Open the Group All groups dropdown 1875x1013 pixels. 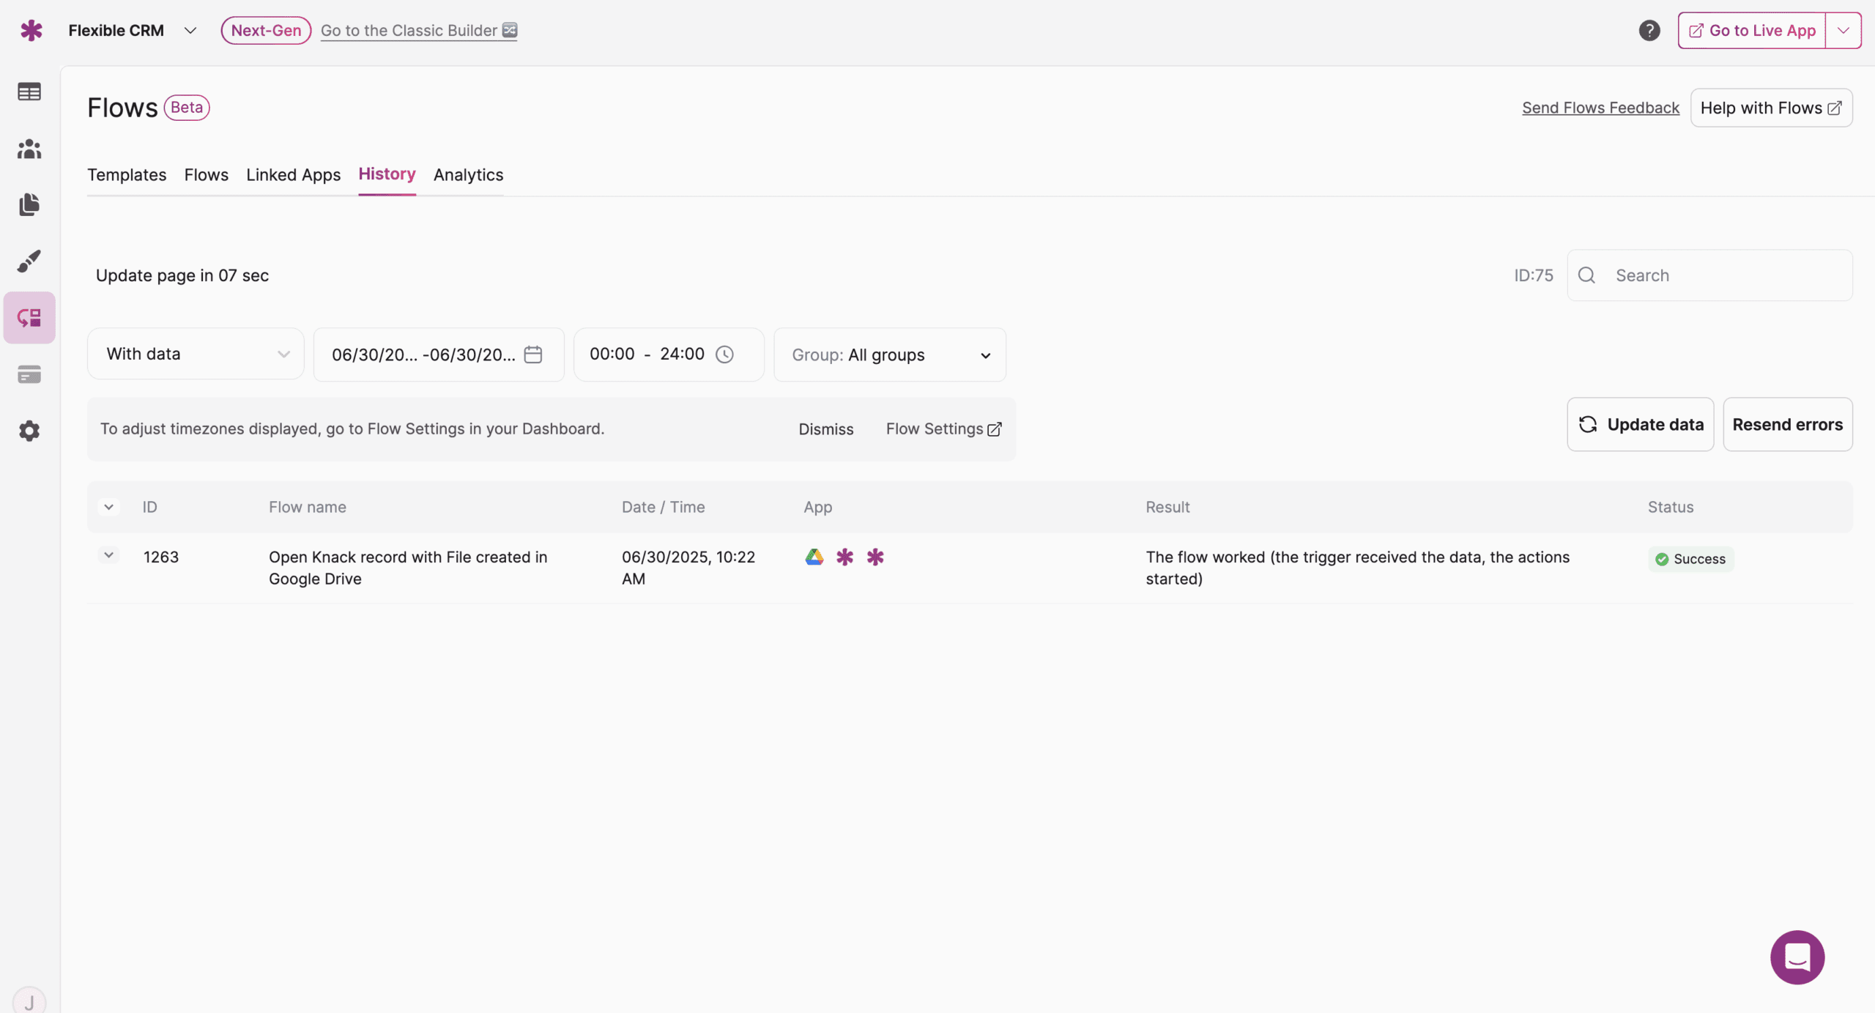tap(889, 355)
